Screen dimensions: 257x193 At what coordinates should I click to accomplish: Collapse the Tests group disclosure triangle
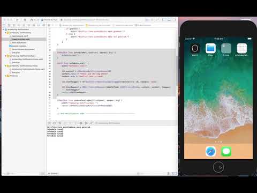click(x=5, y=56)
